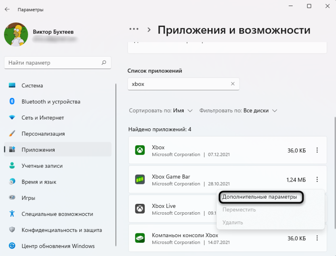Select the Xbox Live app name

[x=164, y=206]
